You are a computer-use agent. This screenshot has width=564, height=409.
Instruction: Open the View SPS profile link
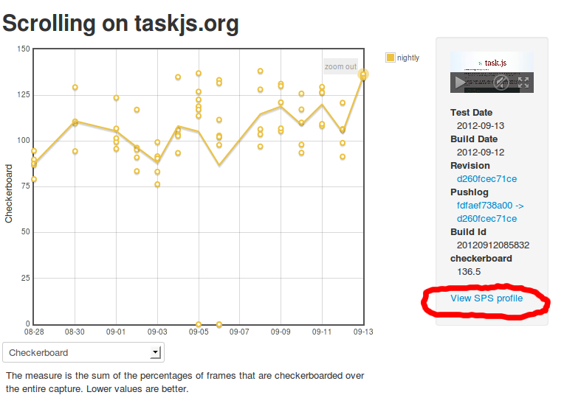pos(486,298)
